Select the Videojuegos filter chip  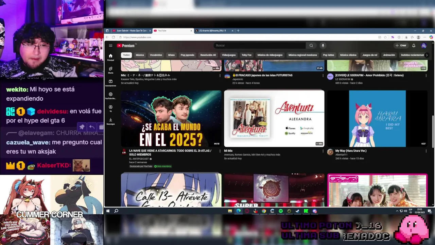[x=229, y=55]
